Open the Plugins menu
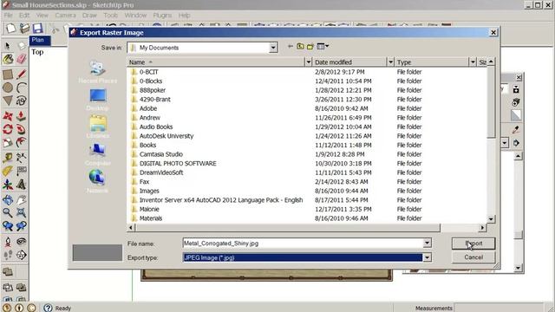 pyautogui.click(x=162, y=16)
